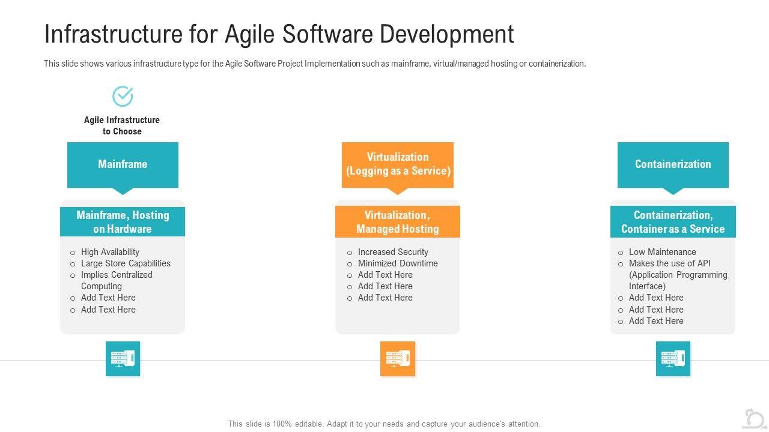769x432 pixels.
Task: Click the teal box labeled only "Mainframe"
Action: click(123, 165)
